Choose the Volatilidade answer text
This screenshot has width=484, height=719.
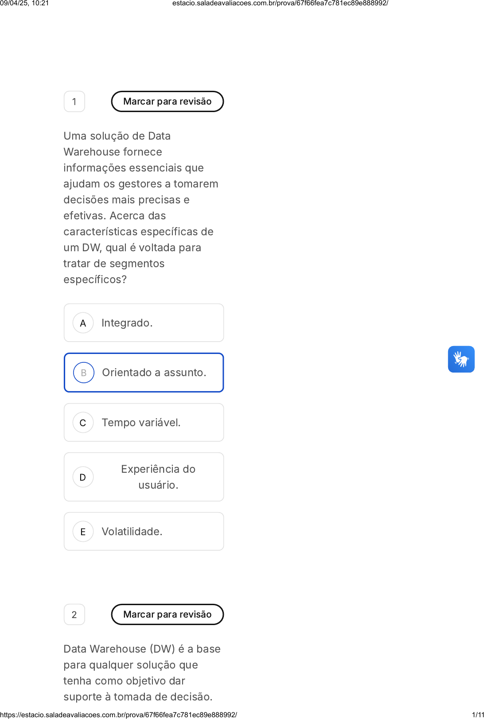tap(132, 532)
